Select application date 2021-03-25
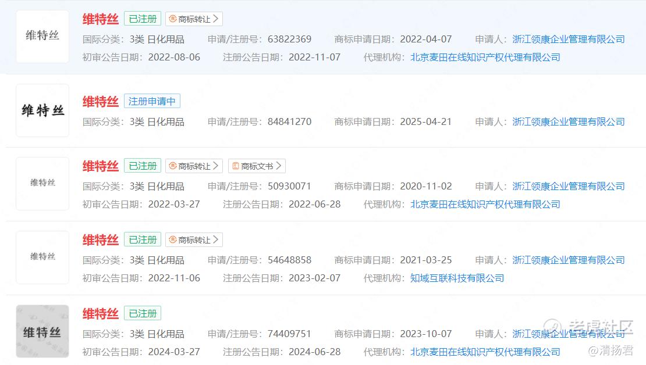Viewport: 646px width, 365px height. point(426,260)
